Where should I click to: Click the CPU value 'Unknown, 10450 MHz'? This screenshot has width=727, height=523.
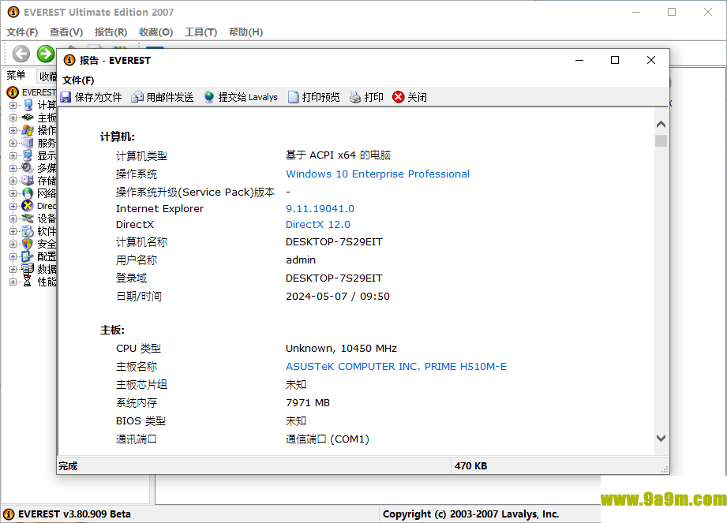coord(341,349)
